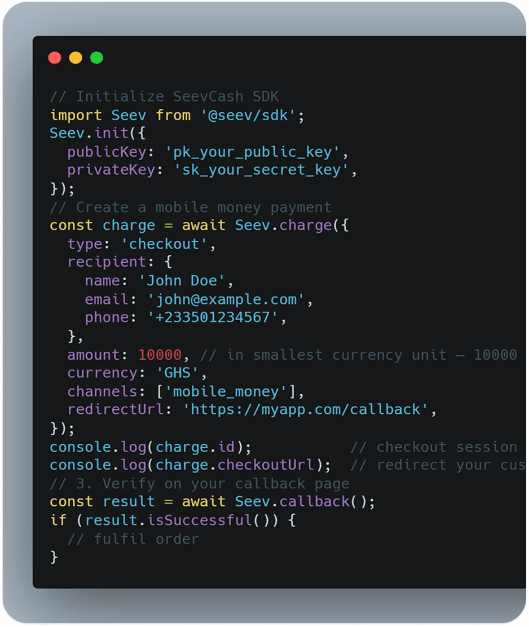The width and height of the screenshot is (529, 627).
Task: Click the 'checkout' type string
Action: click(x=164, y=244)
